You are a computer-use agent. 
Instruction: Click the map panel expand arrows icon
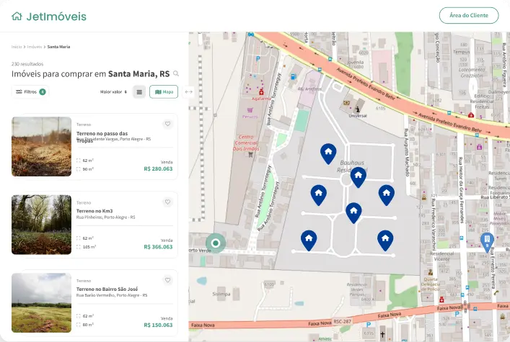coord(189,92)
